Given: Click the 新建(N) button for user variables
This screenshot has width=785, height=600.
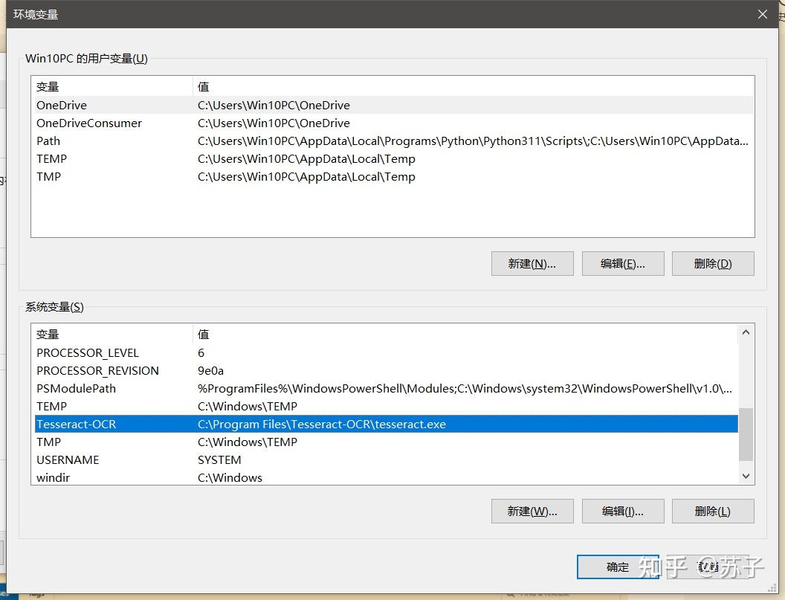Looking at the screenshot, I should coord(532,263).
